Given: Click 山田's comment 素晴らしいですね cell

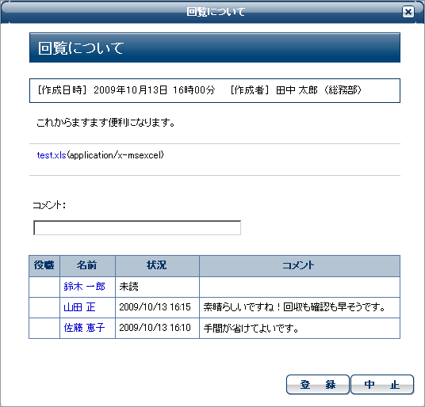Looking at the screenshot, I should [300, 307].
